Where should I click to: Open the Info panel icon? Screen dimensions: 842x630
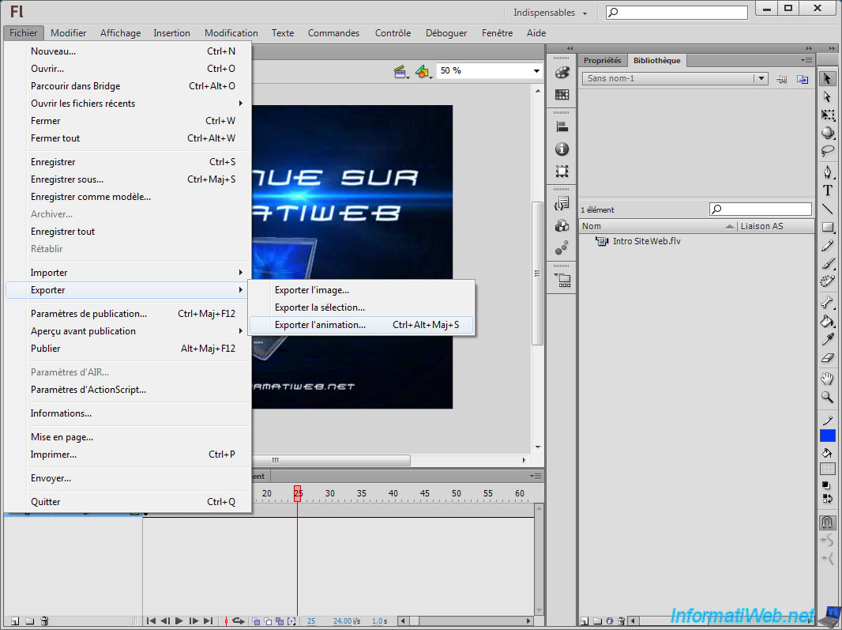[x=562, y=149]
